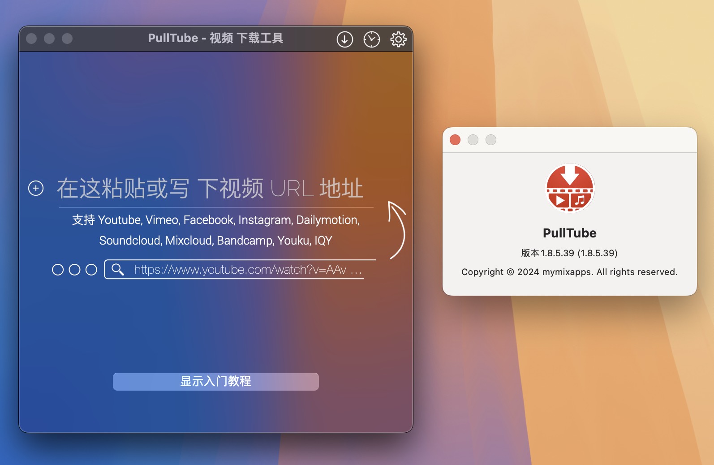Screen dimensions: 714x465
Task: Click the zoom button of About window
Action: (491, 140)
